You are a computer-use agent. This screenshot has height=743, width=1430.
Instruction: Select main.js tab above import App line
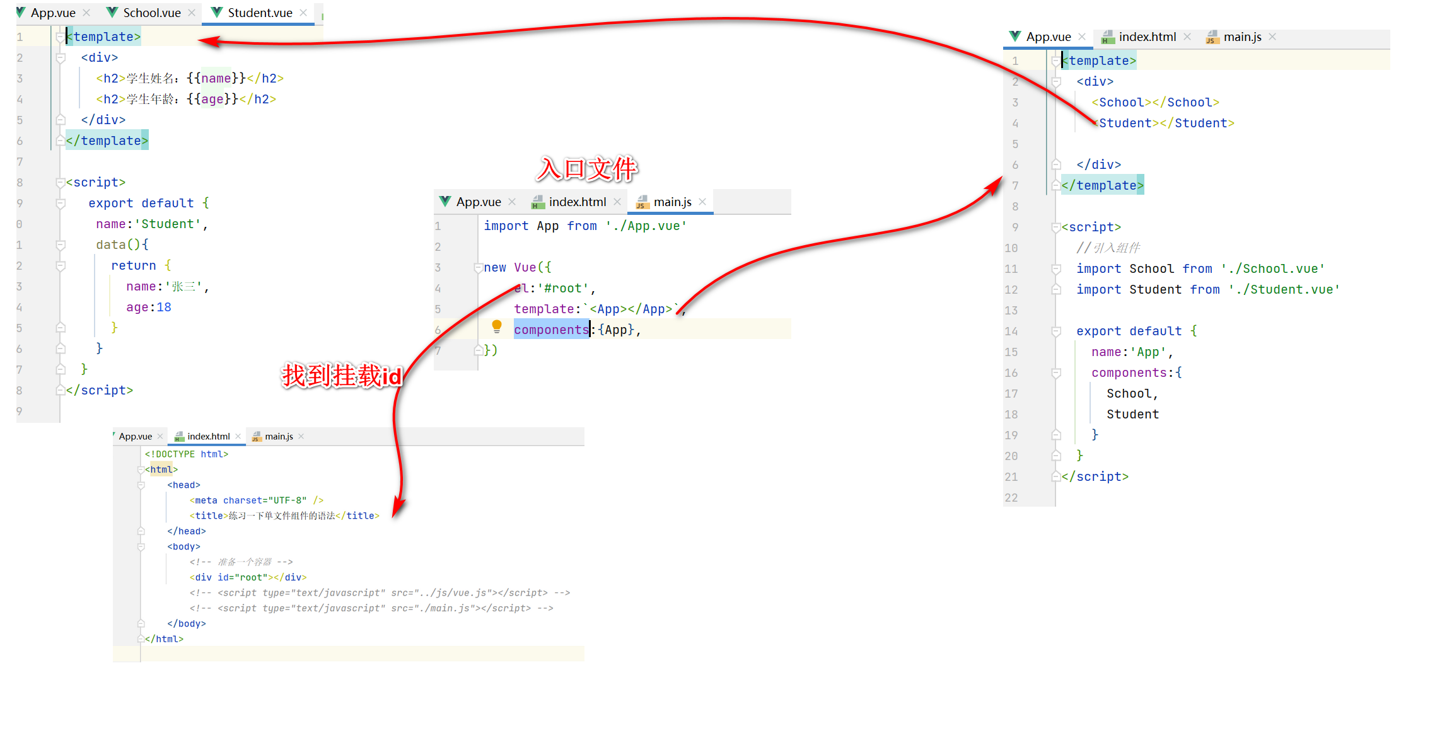(671, 202)
